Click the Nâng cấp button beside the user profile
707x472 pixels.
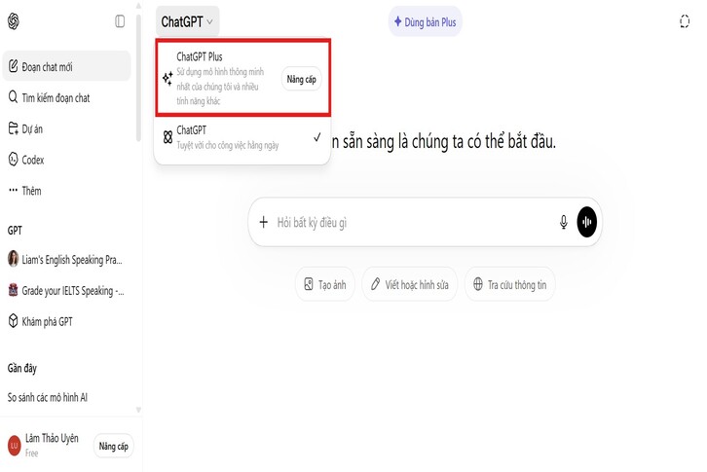point(114,446)
